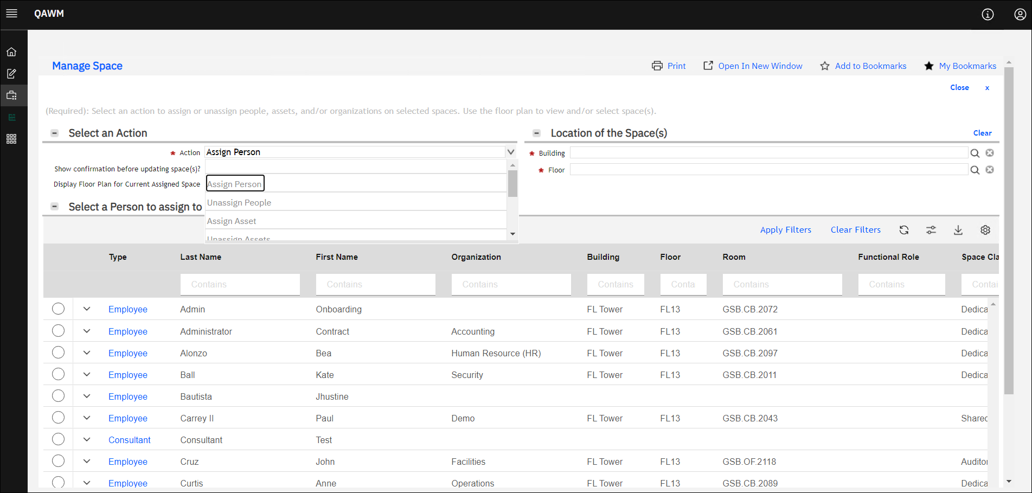The width and height of the screenshot is (1032, 493).
Task: Open the briefcase workspace icon in sidebar
Action: (x=11, y=95)
